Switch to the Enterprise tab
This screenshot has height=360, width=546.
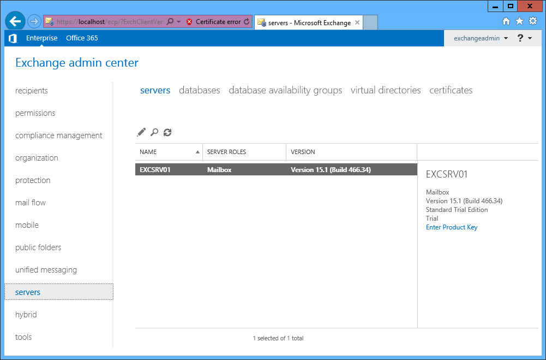point(42,38)
